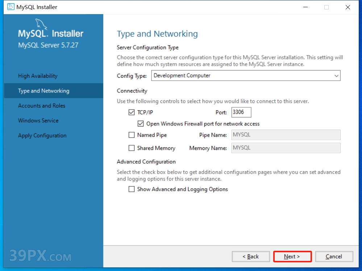Click the MySQL Installer title bar icon
Screen dimensions: 362x271
point(11,7)
